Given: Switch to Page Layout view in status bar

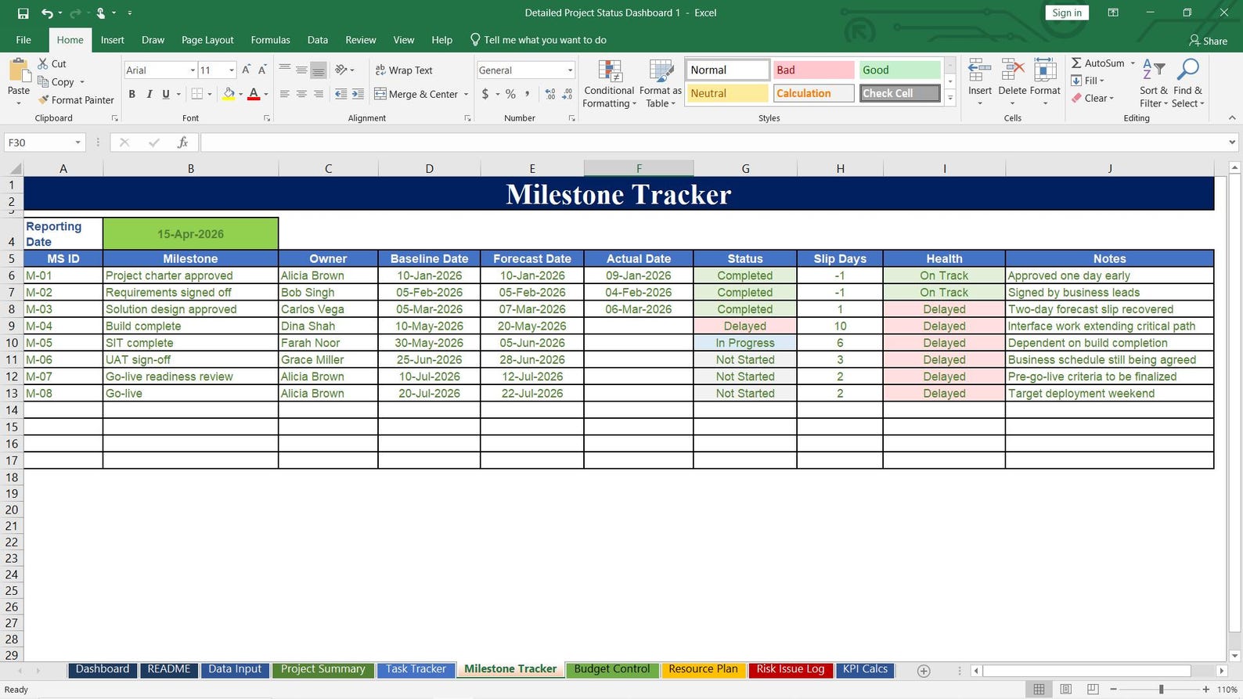Looking at the screenshot, I should 1065,690.
